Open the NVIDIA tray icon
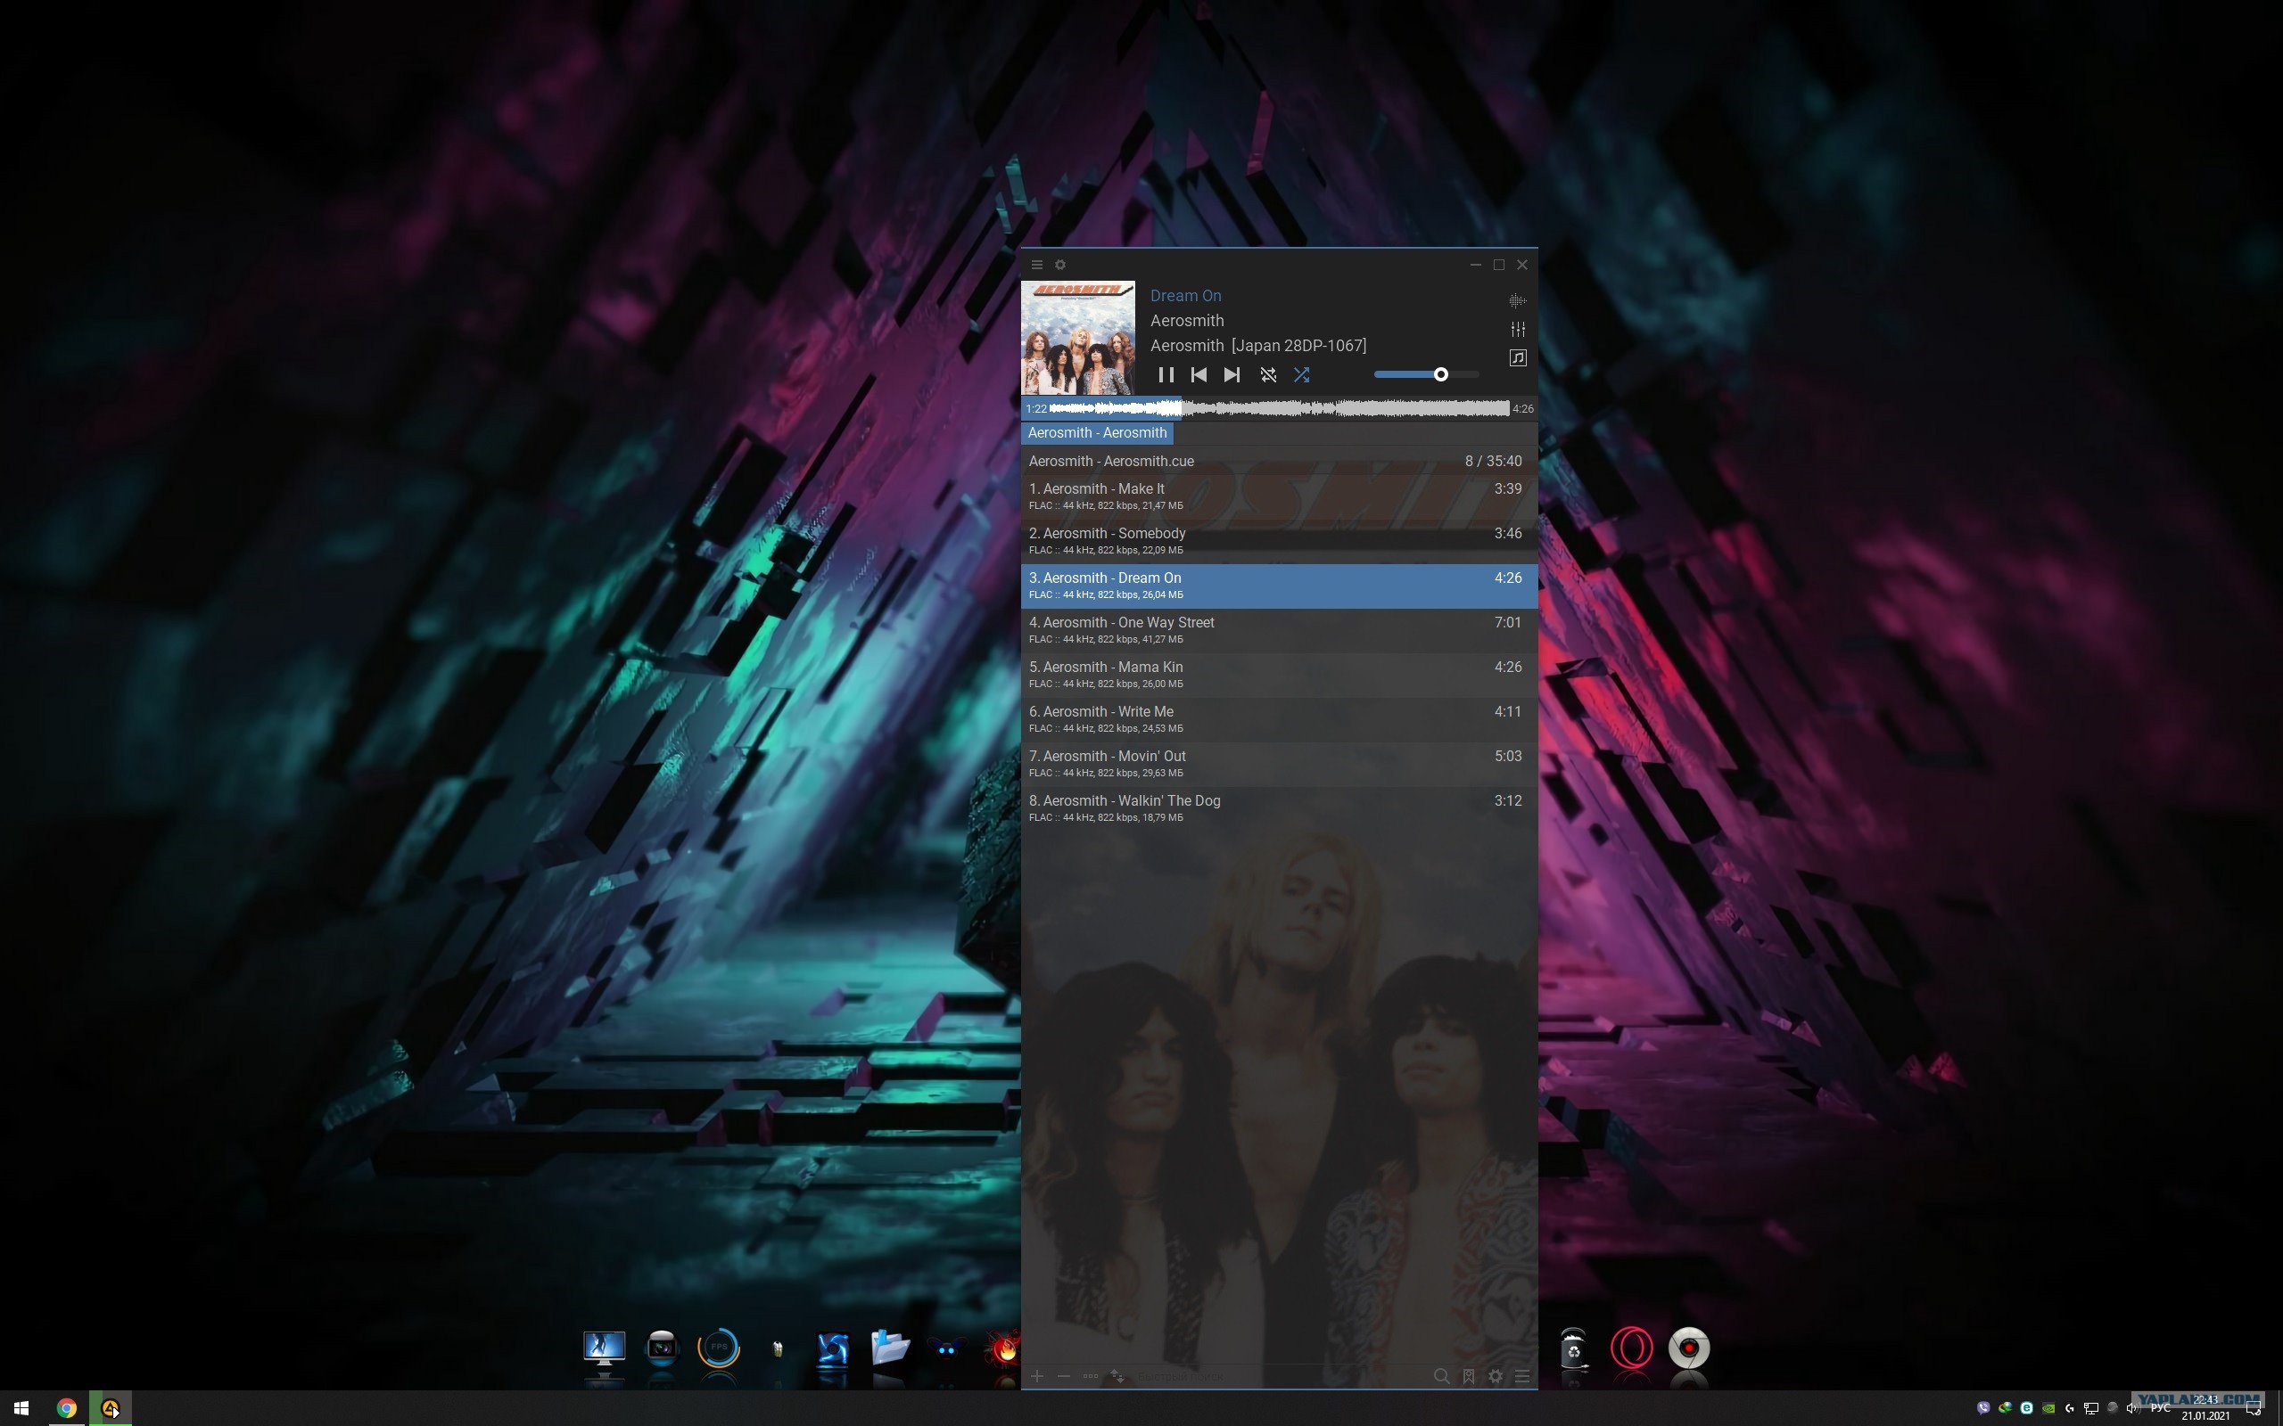The image size is (2283, 1426). point(2048,1408)
